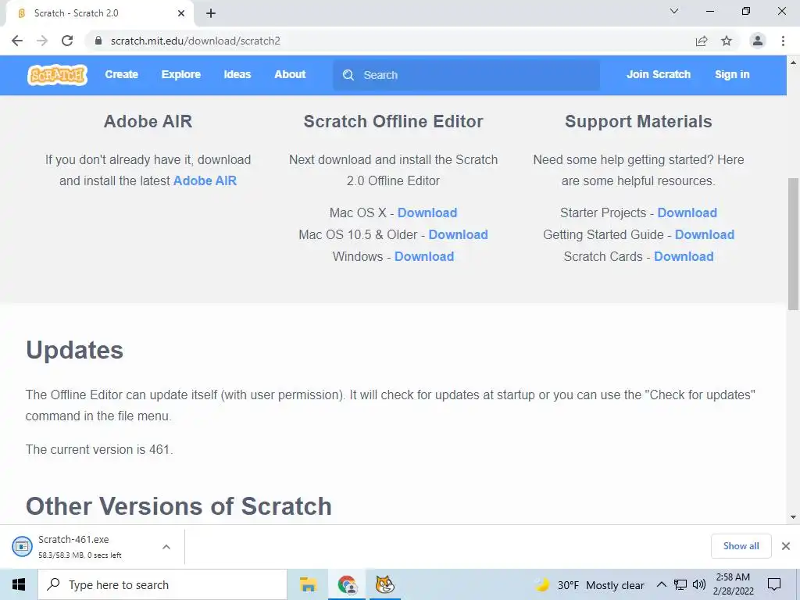Download Starter Projects
Screen dimensions: 800x600
[x=687, y=212]
